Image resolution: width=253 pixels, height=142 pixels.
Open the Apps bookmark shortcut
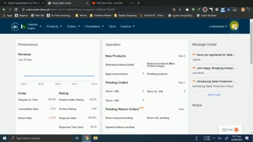click(x=8, y=16)
